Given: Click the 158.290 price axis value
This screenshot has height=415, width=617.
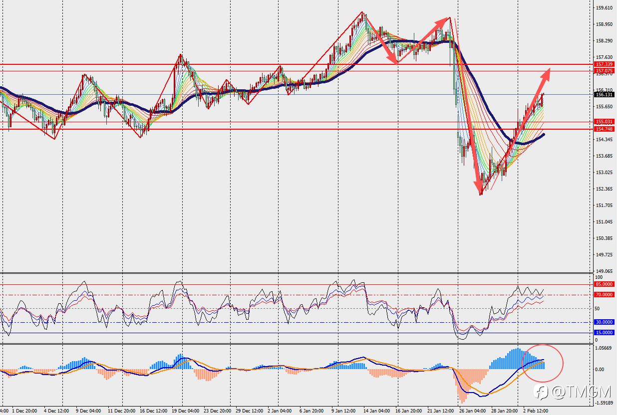Looking at the screenshot, I should 605,41.
